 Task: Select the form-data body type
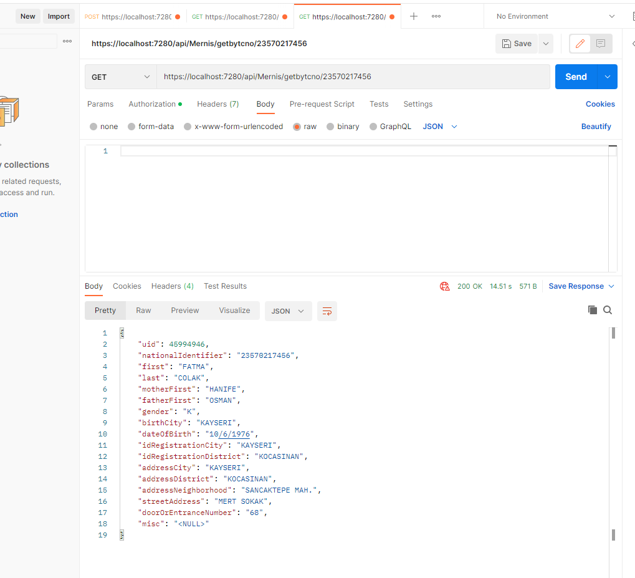tap(131, 126)
